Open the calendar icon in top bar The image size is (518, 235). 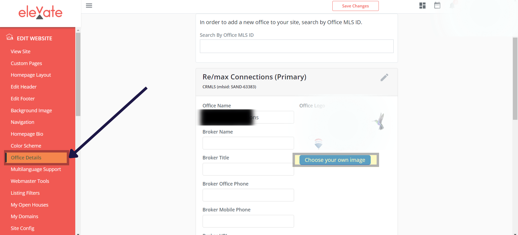[x=437, y=5]
